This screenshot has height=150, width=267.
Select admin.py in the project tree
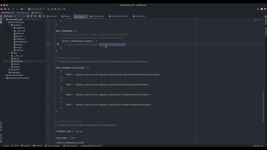pos(19,33)
